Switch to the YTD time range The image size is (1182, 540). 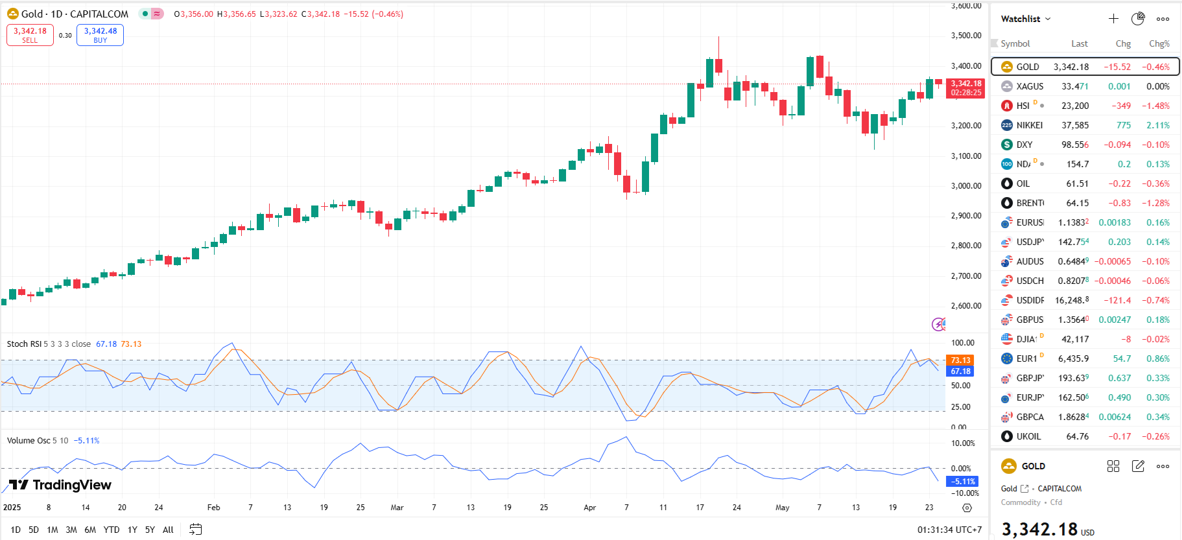pos(112,530)
